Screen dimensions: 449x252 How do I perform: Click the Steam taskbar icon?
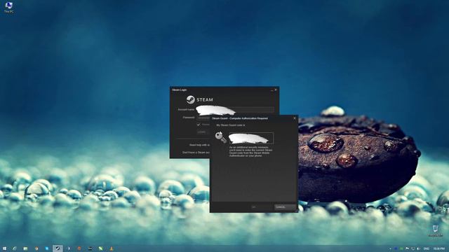coord(58,248)
